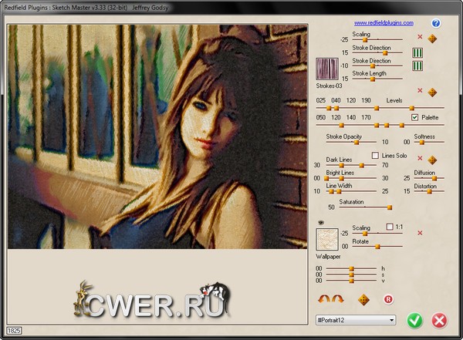Click the red R reset button
463x340 pixels.
click(x=388, y=298)
